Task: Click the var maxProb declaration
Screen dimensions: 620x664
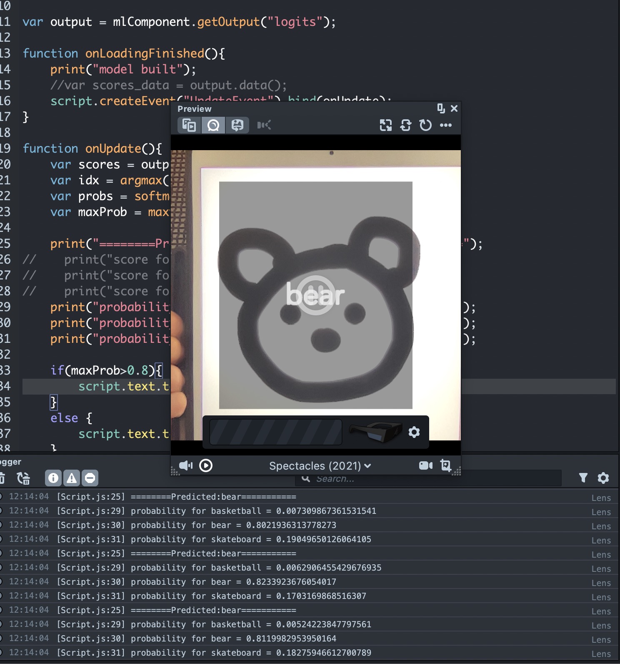Action: (x=110, y=212)
